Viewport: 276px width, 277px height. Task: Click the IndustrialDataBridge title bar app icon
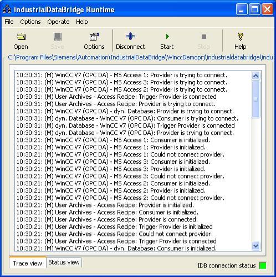tap(7, 9)
